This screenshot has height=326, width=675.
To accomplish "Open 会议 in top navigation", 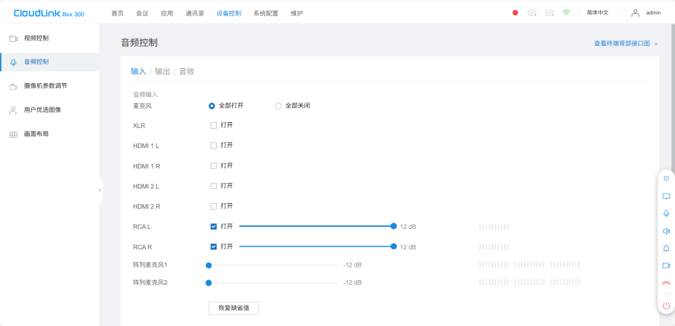I will click(x=142, y=13).
